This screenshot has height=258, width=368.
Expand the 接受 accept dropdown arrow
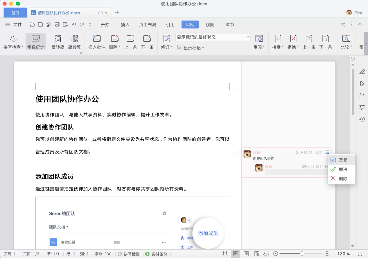click(283, 47)
